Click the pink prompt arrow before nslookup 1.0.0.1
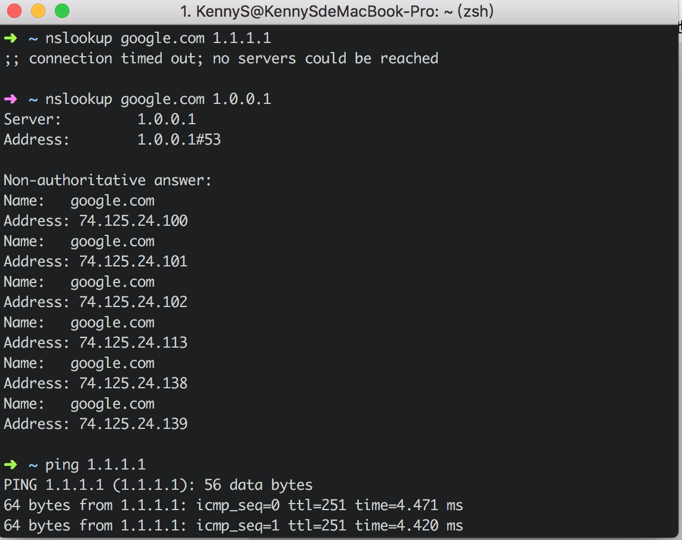Viewport: 682px width, 540px height. tap(10, 99)
